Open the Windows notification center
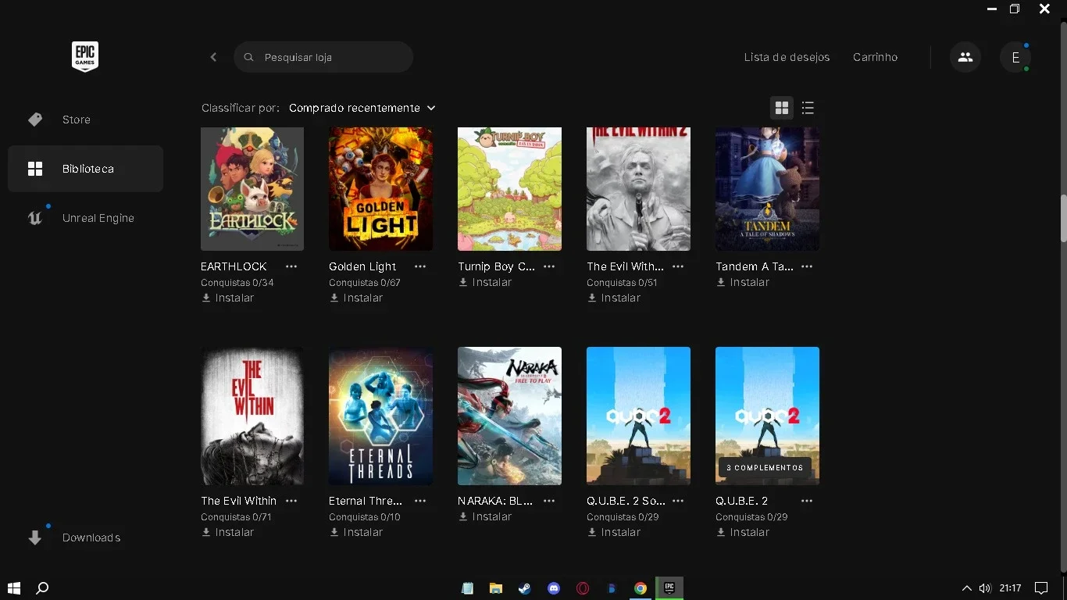The image size is (1067, 600). (1041, 588)
